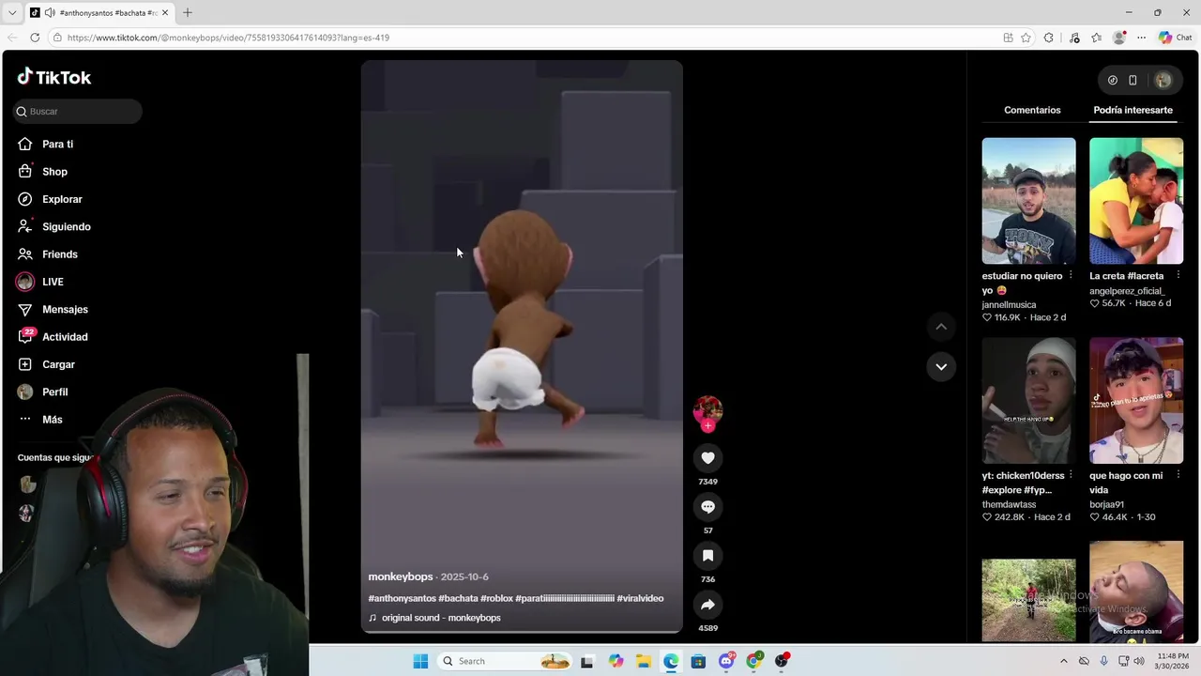This screenshot has width=1201, height=676.
Task: Share the video using the arrow icon
Action: [707, 605]
